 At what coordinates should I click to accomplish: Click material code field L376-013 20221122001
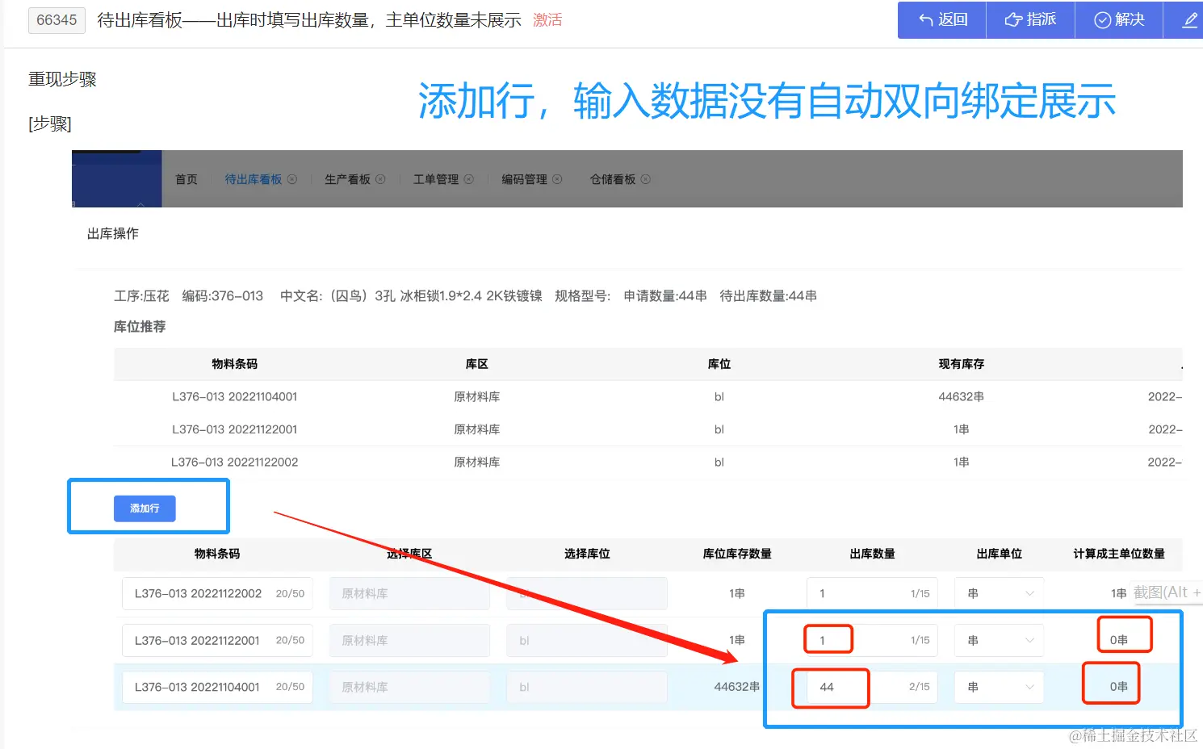(x=217, y=640)
